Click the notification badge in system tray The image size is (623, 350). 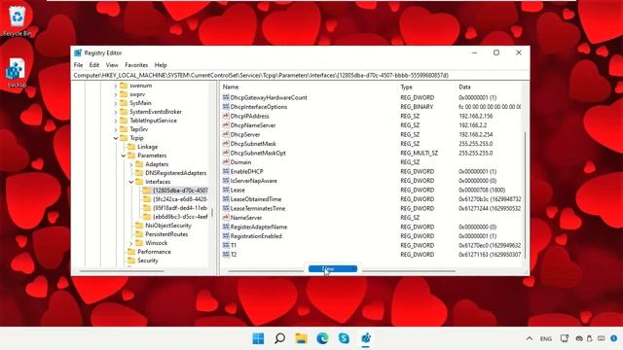(614, 338)
